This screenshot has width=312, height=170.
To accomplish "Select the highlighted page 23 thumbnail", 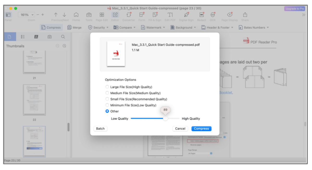I will (34, 141).
